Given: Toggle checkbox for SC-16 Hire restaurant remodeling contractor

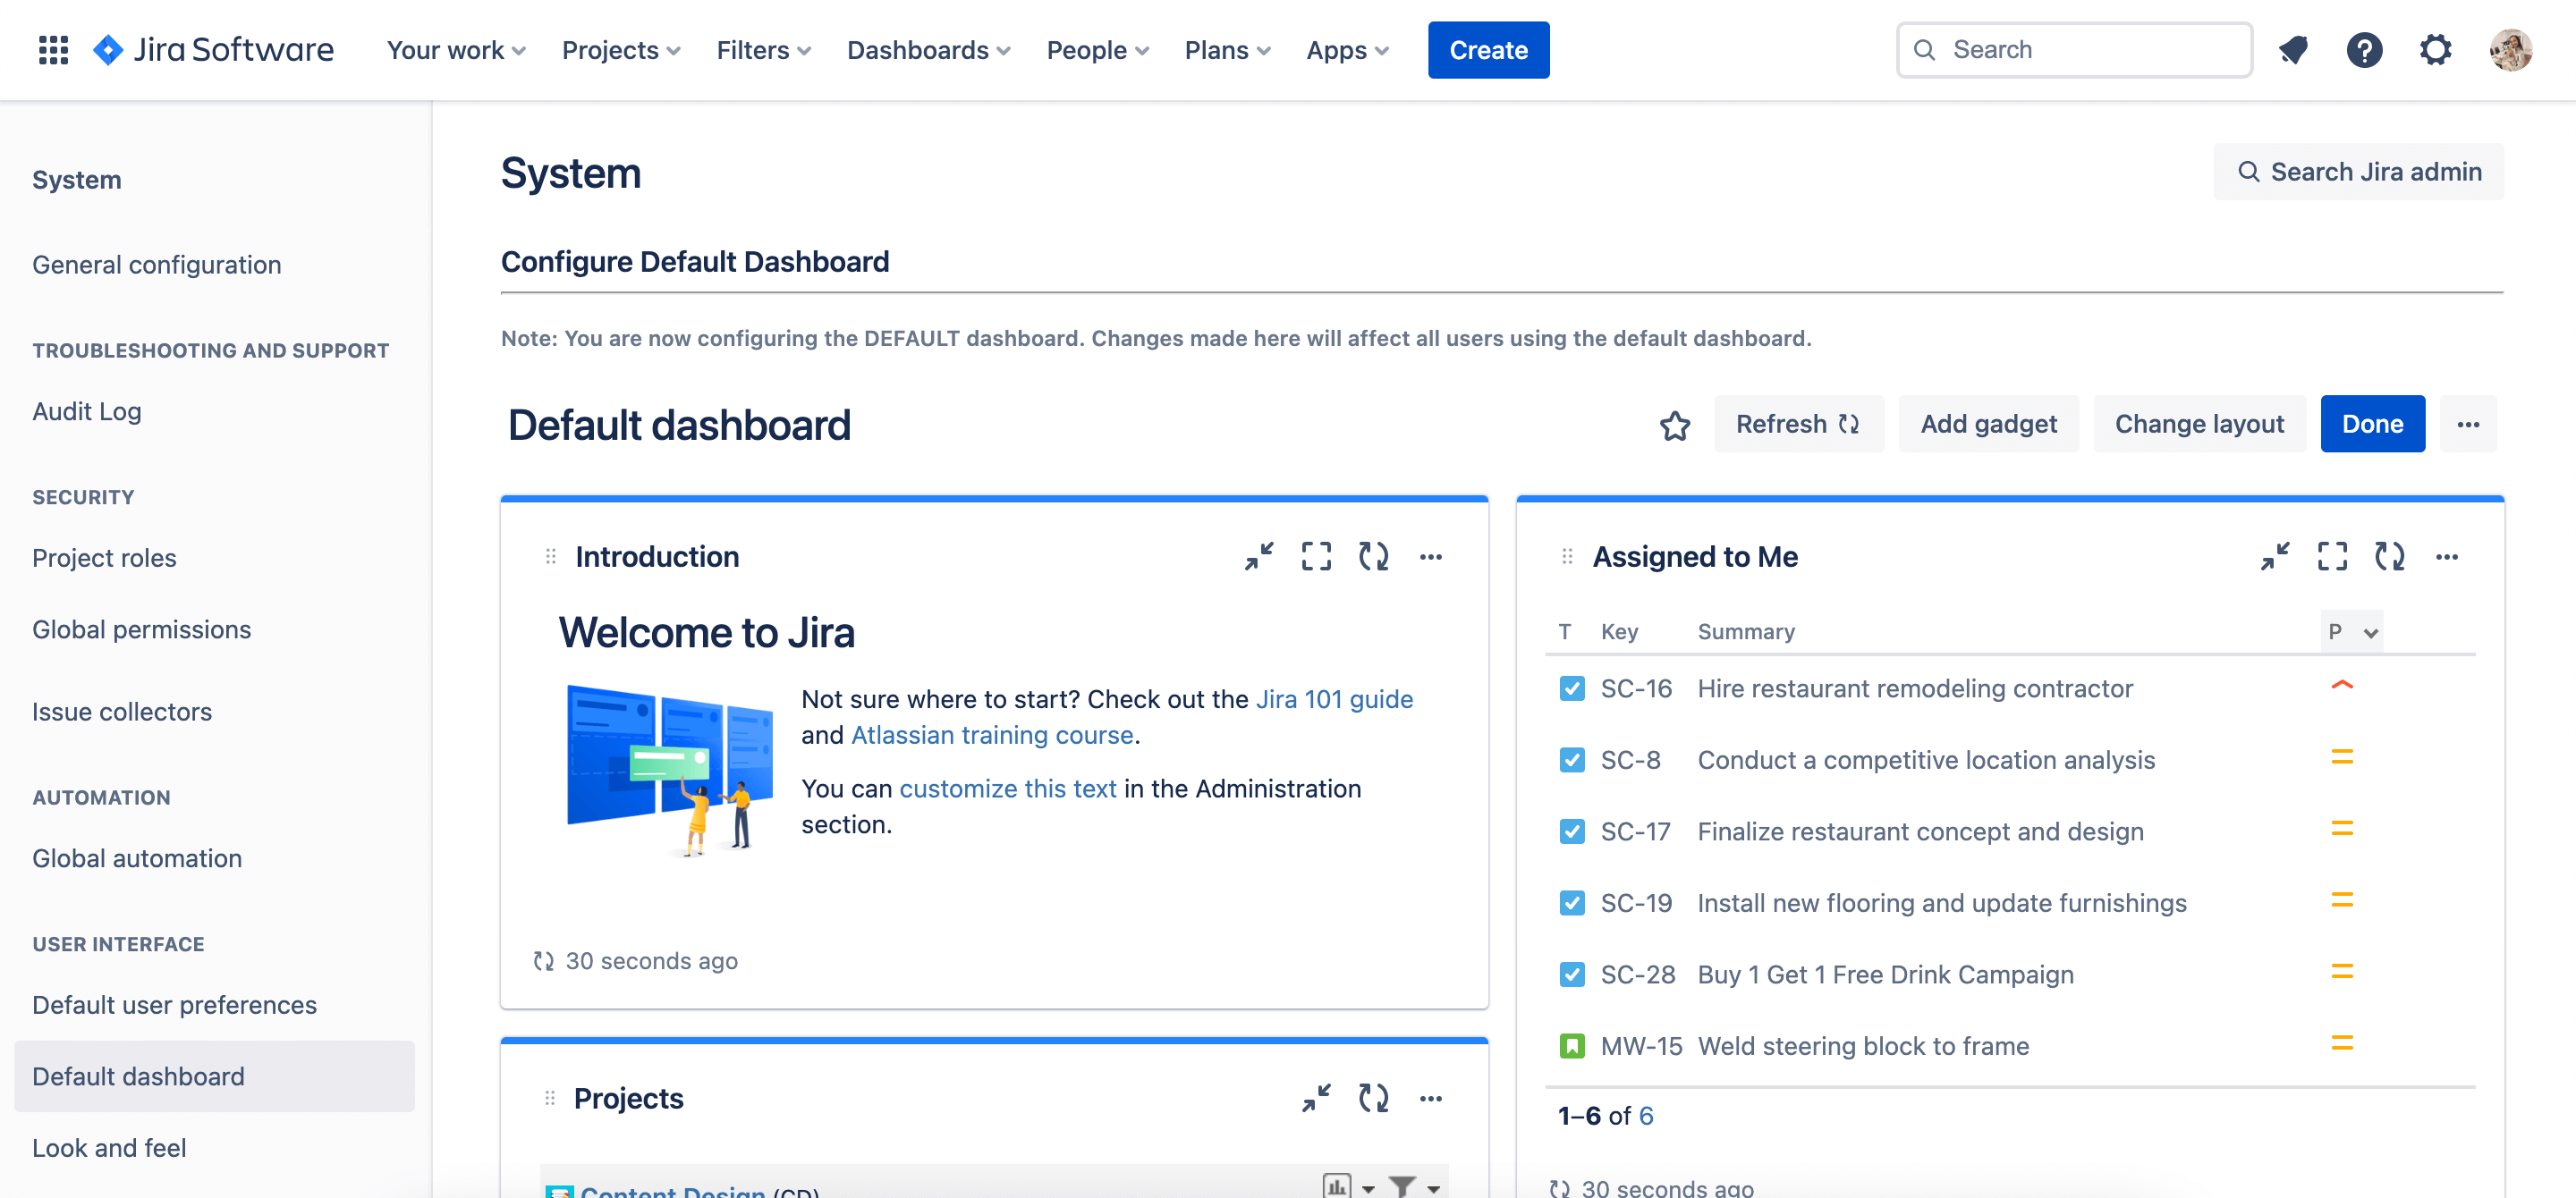Looking at the screenshot, I should tap(1571, 688).
